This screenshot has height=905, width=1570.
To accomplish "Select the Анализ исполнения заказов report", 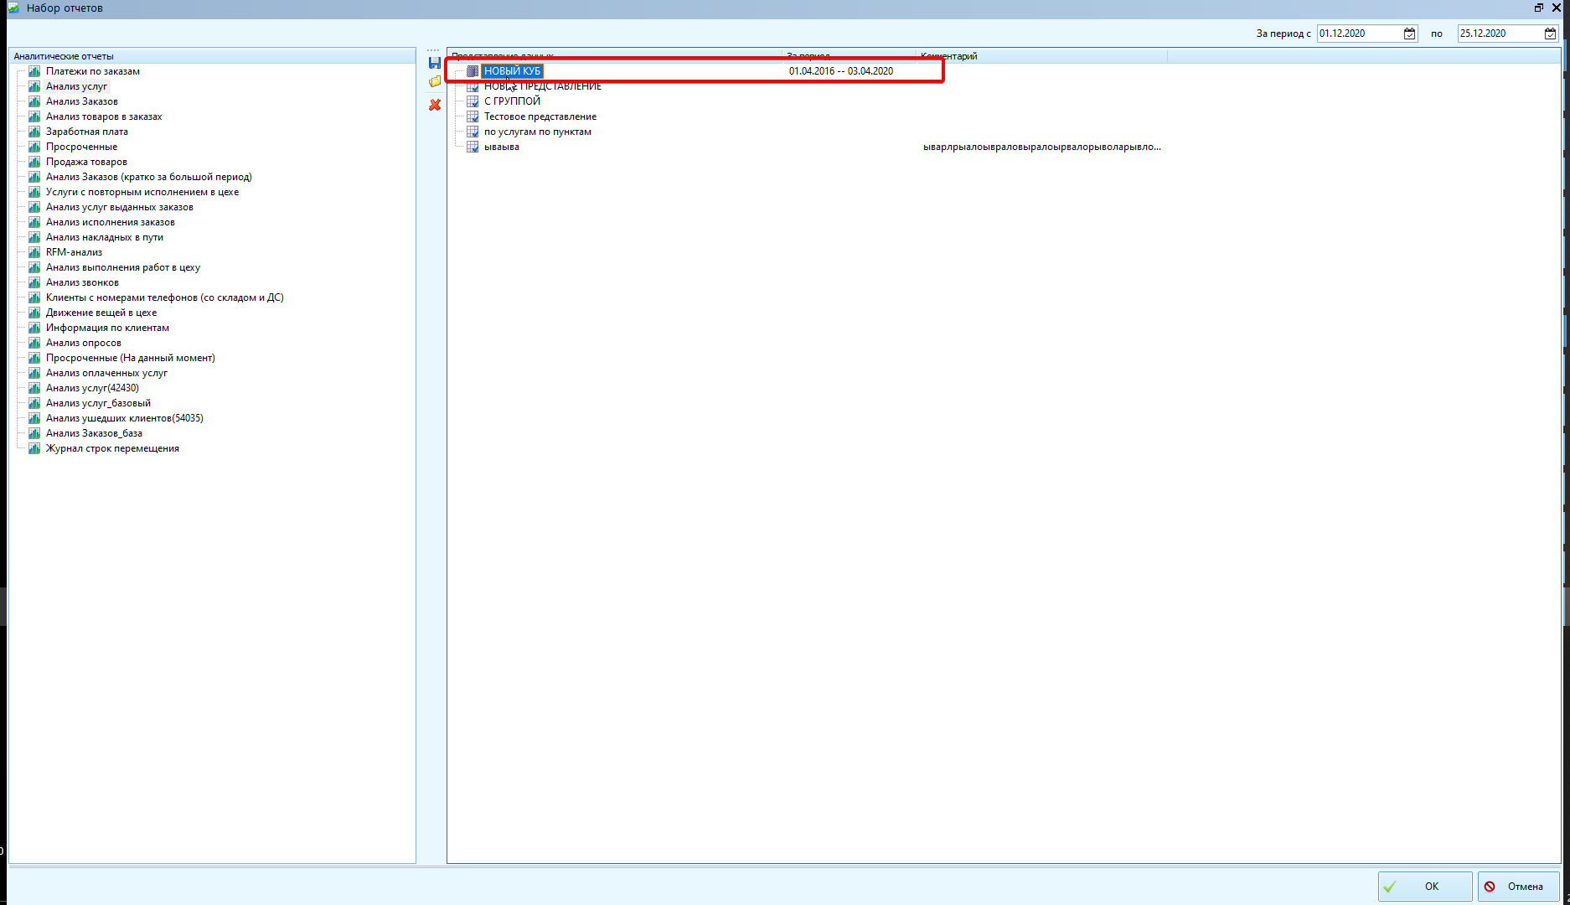I will click(x=111, y=222).
